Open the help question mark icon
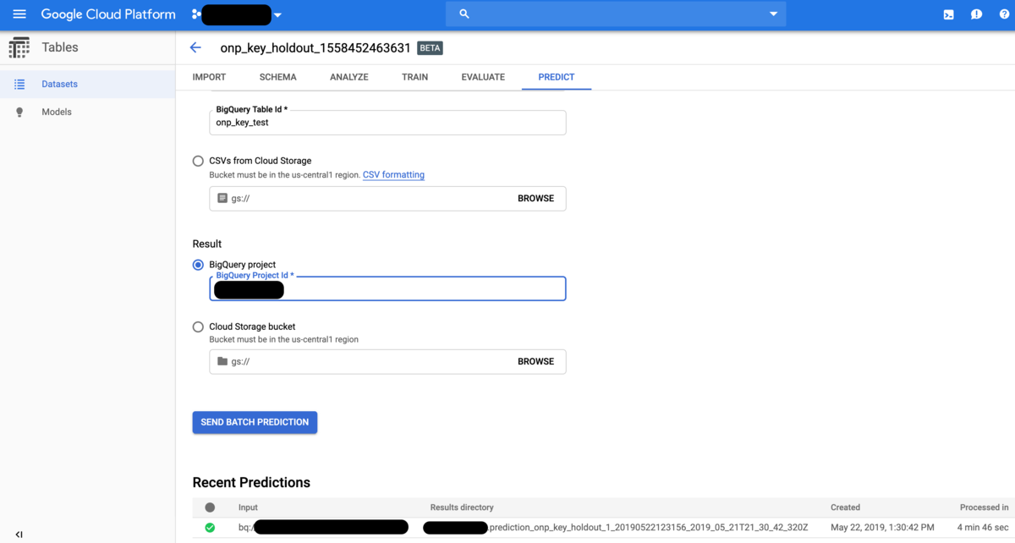Viewport: 1015px width, 543px height. (x=1003, y=14)
